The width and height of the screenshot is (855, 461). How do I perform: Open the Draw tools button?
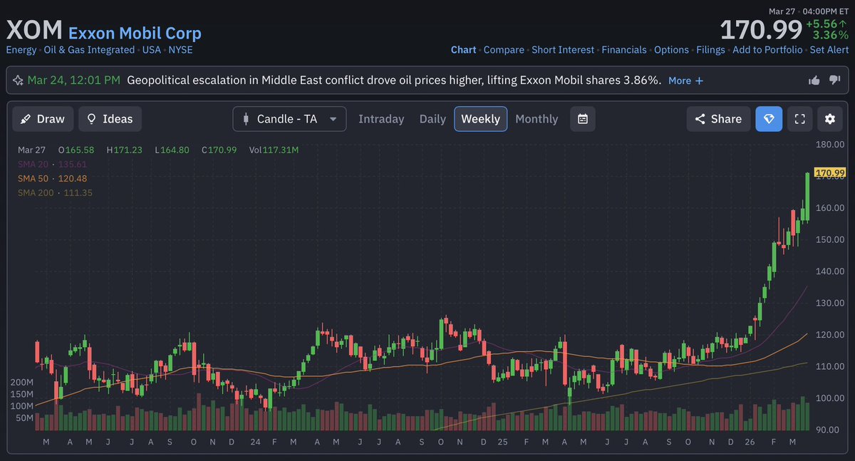[43, 119]
